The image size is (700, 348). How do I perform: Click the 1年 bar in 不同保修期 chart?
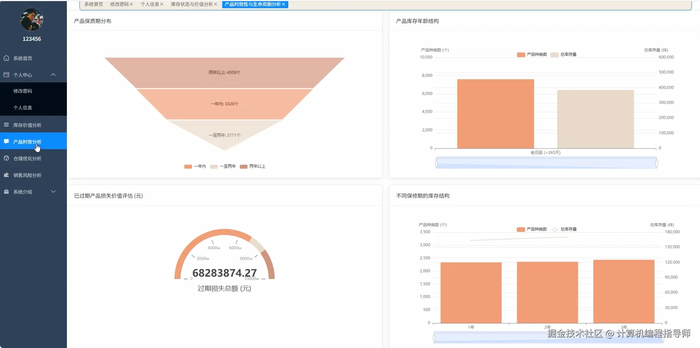(x=471, y=293)
